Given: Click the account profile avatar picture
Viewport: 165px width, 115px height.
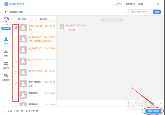Looking at the screenshot, I should click(7, 21).
